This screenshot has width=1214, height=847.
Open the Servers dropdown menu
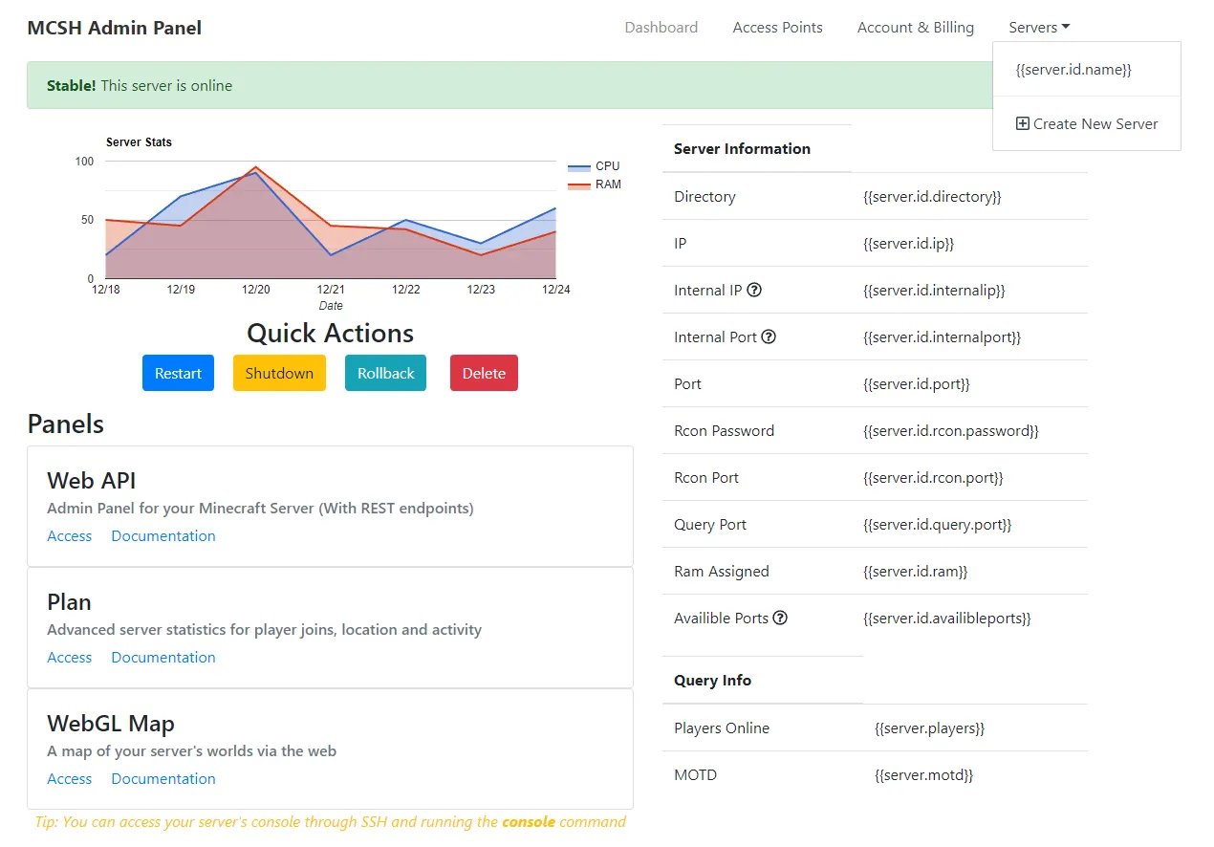(1038, 28)
